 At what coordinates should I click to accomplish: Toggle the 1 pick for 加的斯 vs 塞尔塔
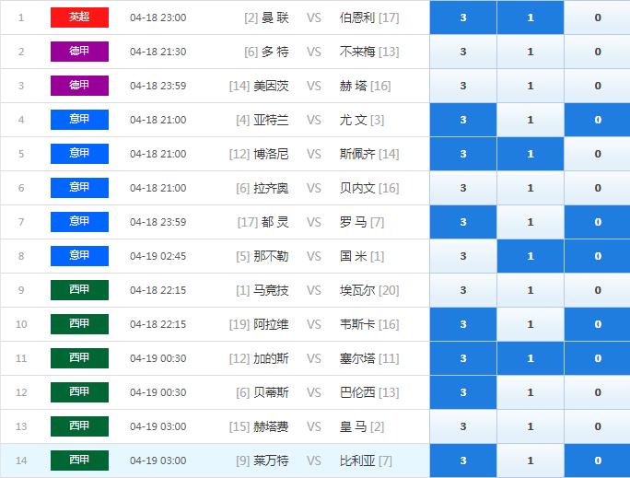(x=531, y=358)
